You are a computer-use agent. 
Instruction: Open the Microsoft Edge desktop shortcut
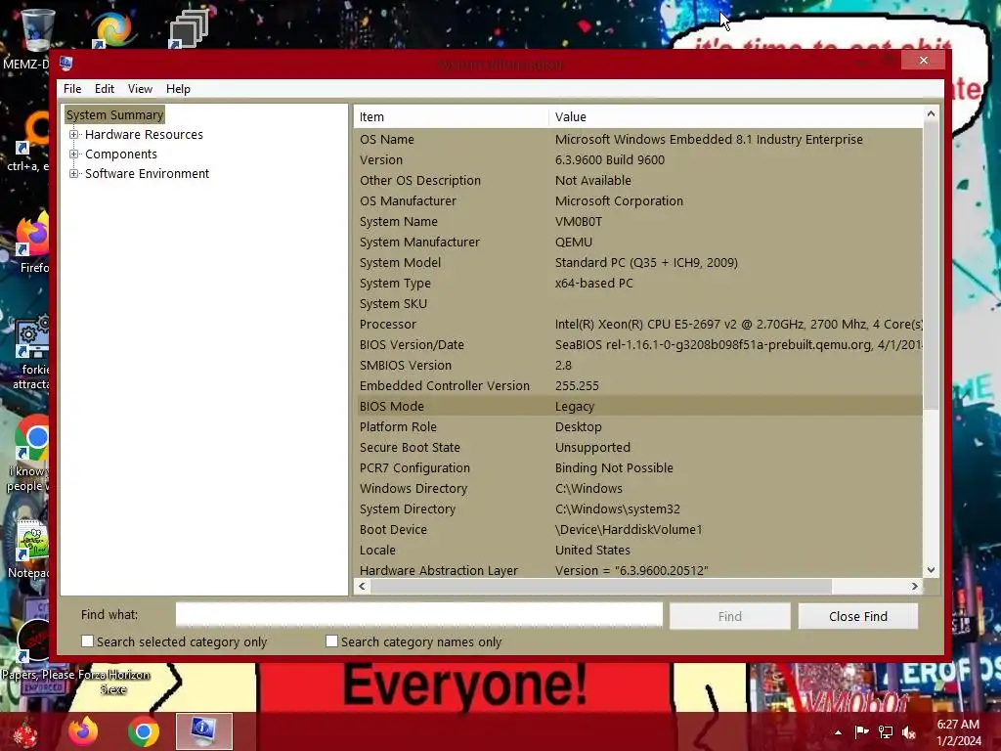[112, 29]
